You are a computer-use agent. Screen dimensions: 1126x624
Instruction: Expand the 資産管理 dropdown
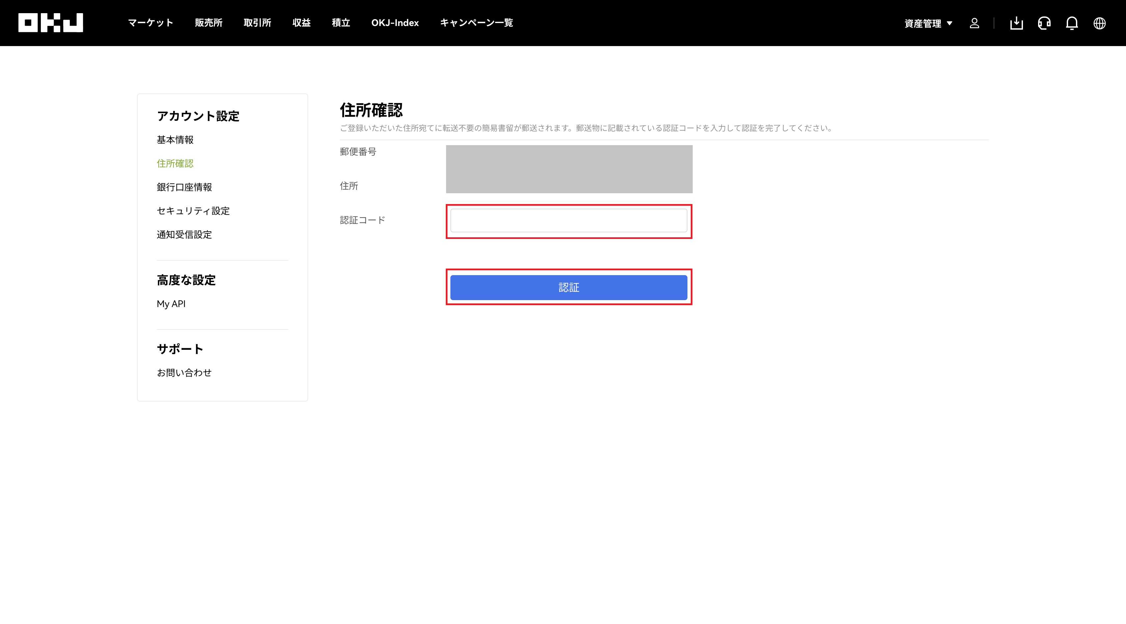point(928,23)
